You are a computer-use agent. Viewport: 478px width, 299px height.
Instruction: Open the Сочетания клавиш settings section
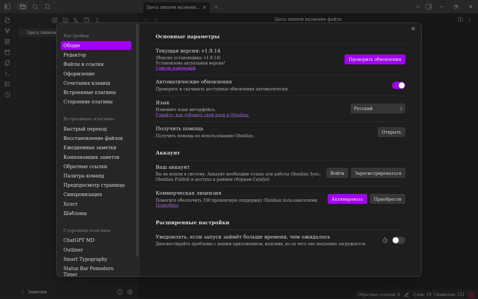[87, 83]
